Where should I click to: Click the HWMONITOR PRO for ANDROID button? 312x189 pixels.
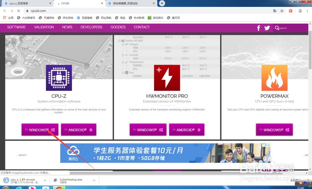click(x=187, y=130)
